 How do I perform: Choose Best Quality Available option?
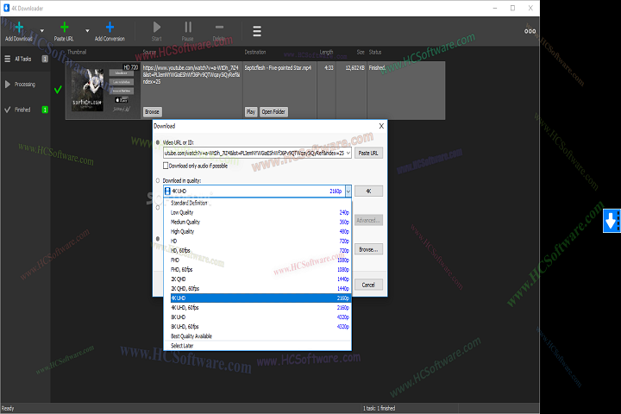pyautogui.click(x=257, y=336)
